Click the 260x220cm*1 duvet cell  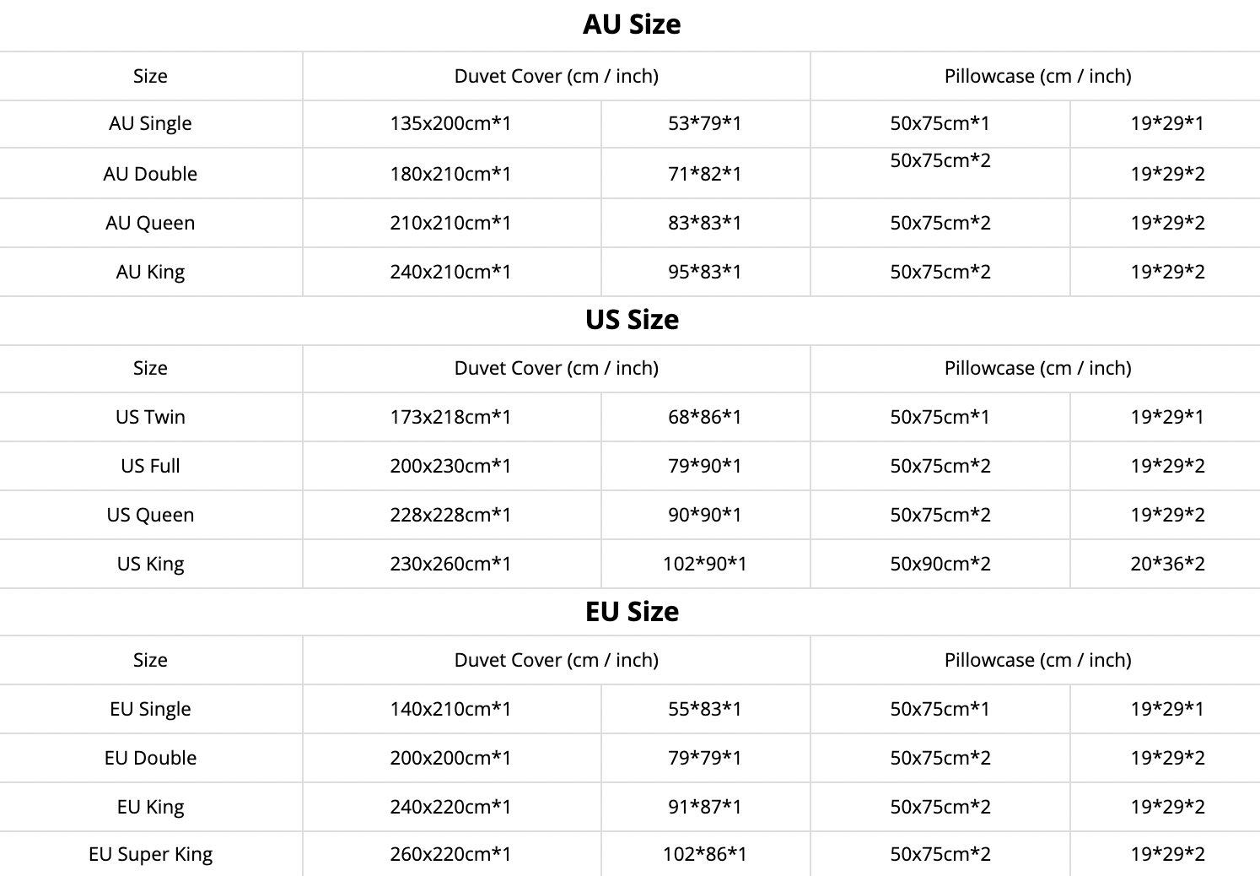click(x=450, y=854)
